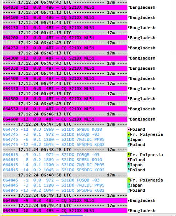This screenshot has height=216, width=176.
Task: Choose the 064745 S21DX SP5DFG KO02 message
Action: (65, 144)
